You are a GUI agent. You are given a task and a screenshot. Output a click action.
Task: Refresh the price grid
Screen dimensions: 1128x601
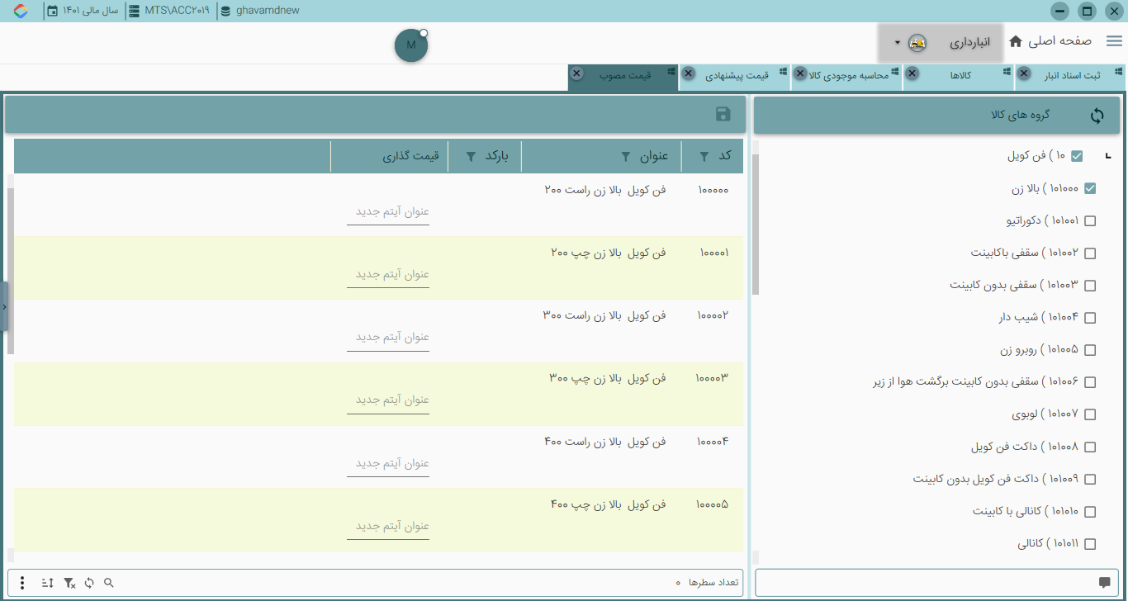89,583
